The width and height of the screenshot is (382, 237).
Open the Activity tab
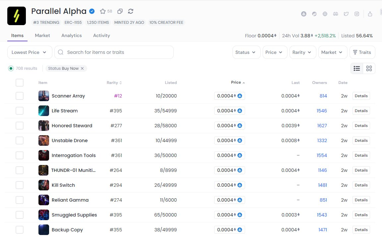click(101, 35)
